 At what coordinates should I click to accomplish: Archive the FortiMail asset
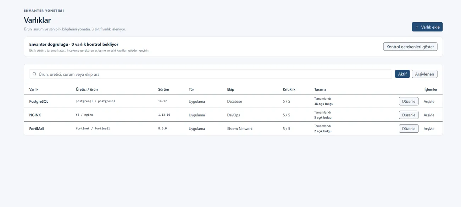click(429, 128)
